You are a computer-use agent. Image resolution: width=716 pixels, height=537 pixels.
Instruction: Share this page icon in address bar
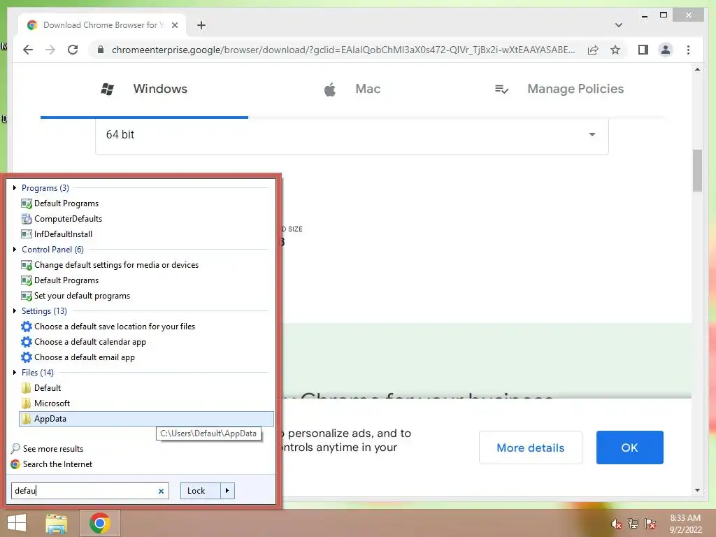point(593,50)
